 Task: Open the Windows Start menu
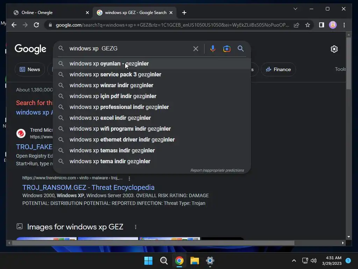tap(148, 261)
